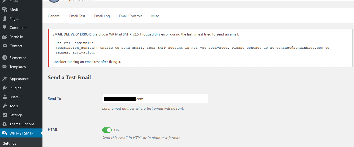
Task: Click the Send To email field
Action: pos(155,99)
